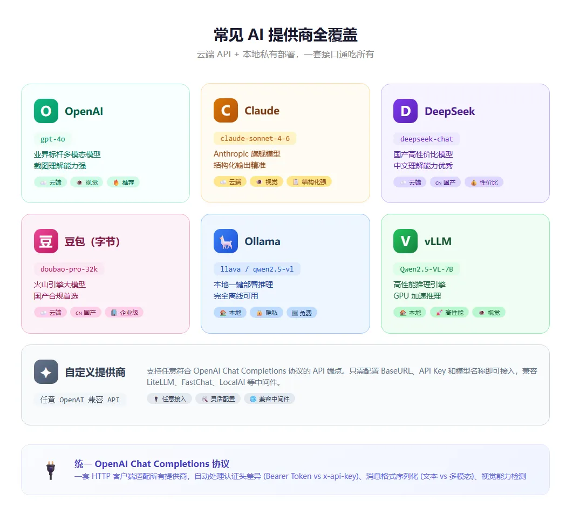573x507 pixels.
Task: Click the 自定义提供商 heading
Action: [95, 372]
